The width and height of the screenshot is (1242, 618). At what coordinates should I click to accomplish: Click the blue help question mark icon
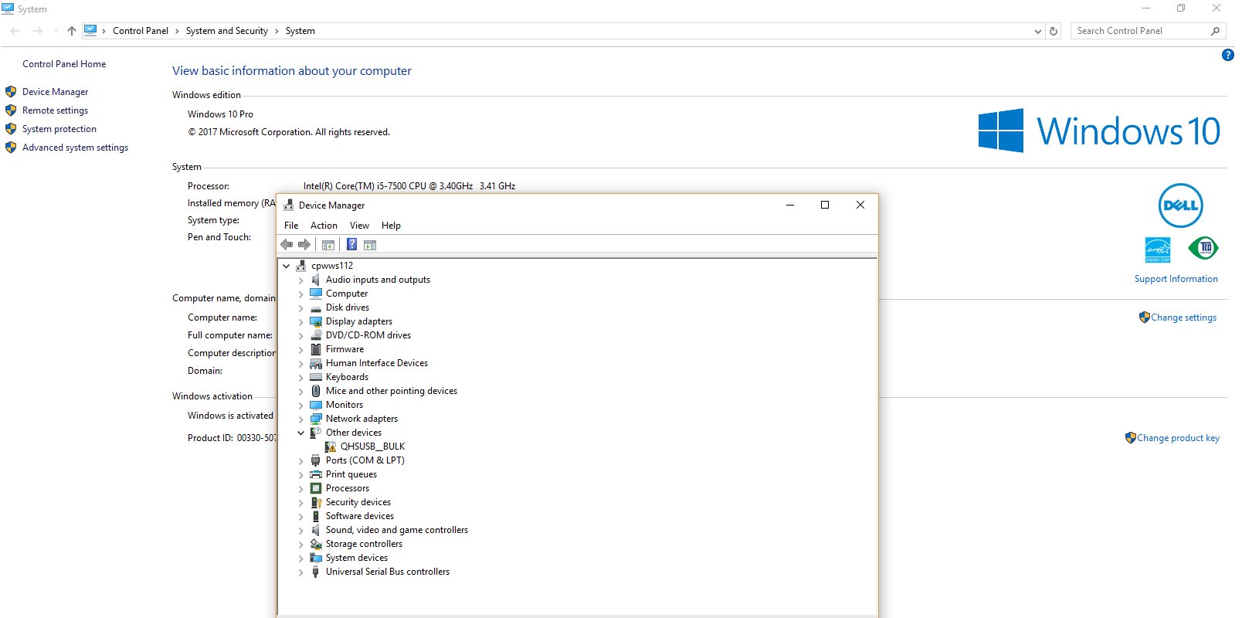coord(1227,55)
